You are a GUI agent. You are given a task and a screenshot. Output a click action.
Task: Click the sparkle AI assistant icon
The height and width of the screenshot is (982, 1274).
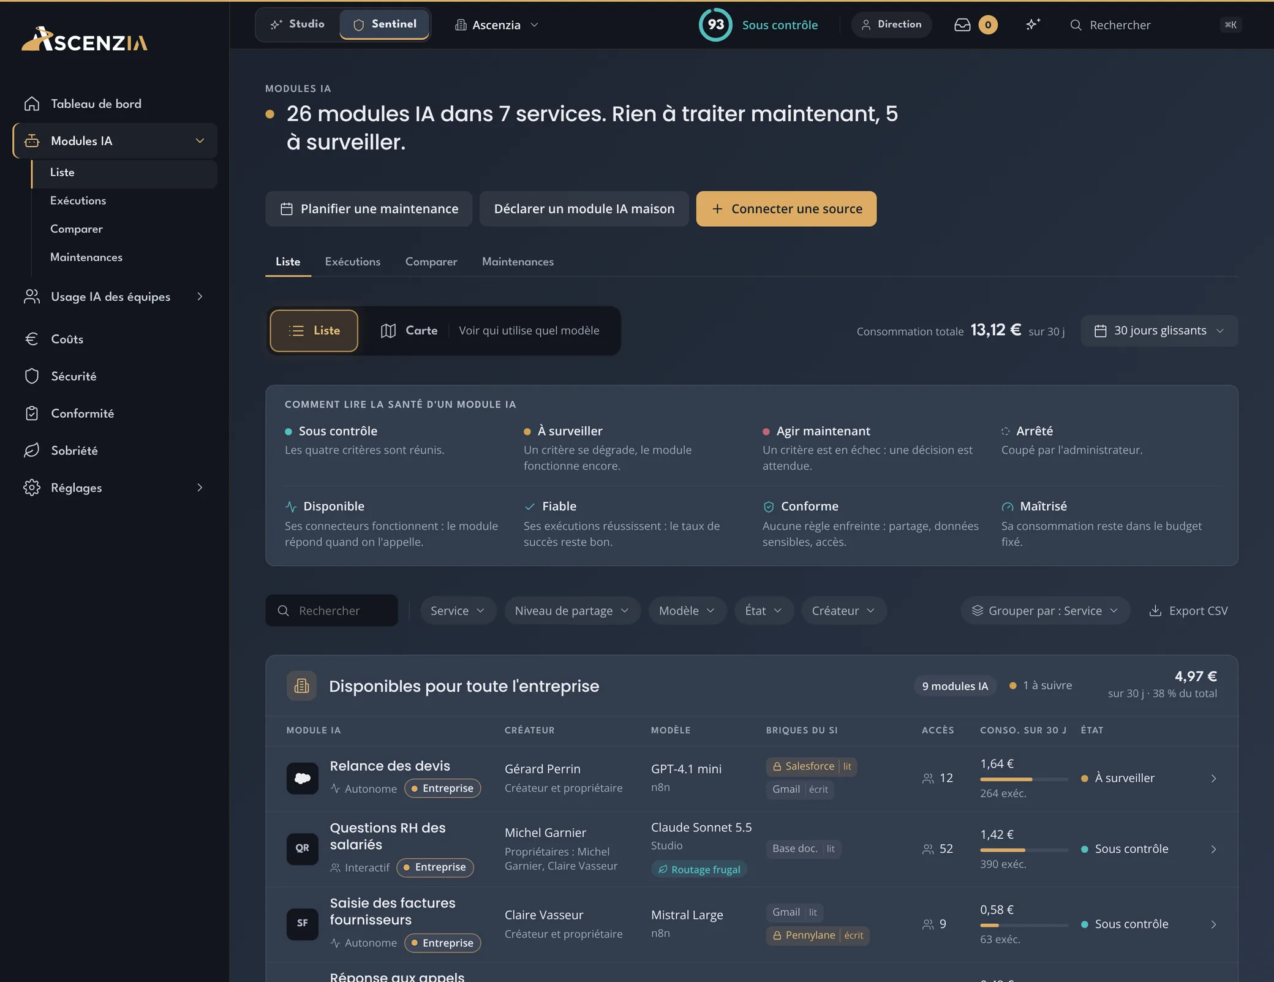(x=1033, y=25)
